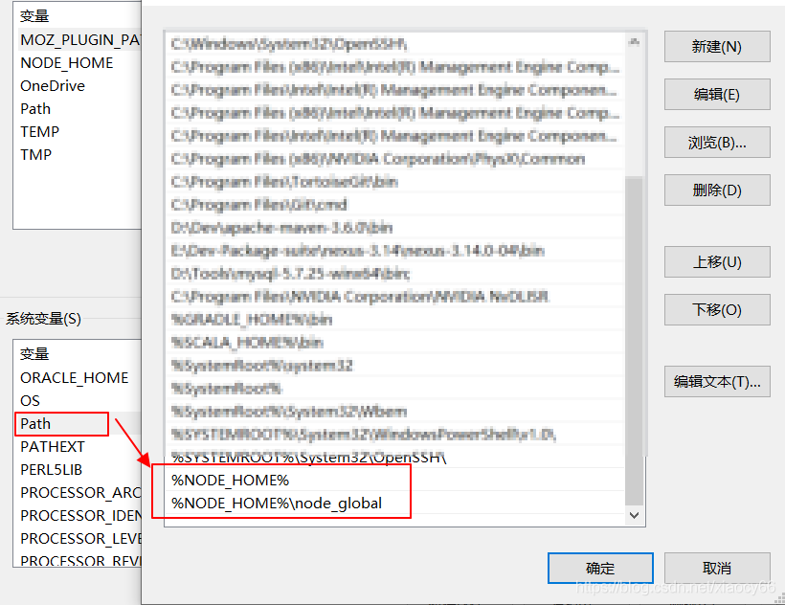Click the path list scrollbar thumb

(x=635, y=340)
